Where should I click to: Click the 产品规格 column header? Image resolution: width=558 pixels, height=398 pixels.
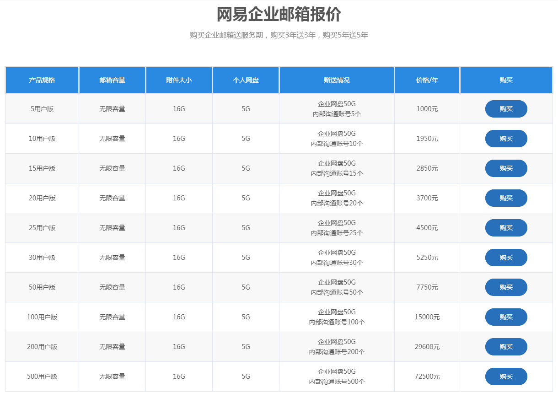click(42, 80)
